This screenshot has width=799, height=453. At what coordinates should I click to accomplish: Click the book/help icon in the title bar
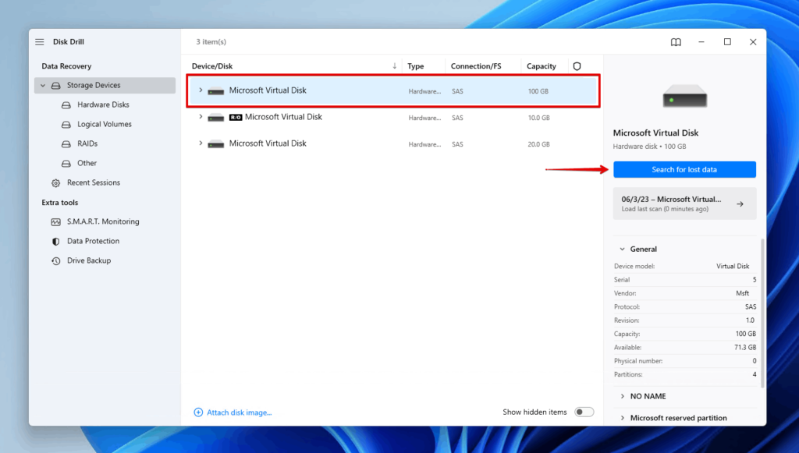tap(676, 42)
